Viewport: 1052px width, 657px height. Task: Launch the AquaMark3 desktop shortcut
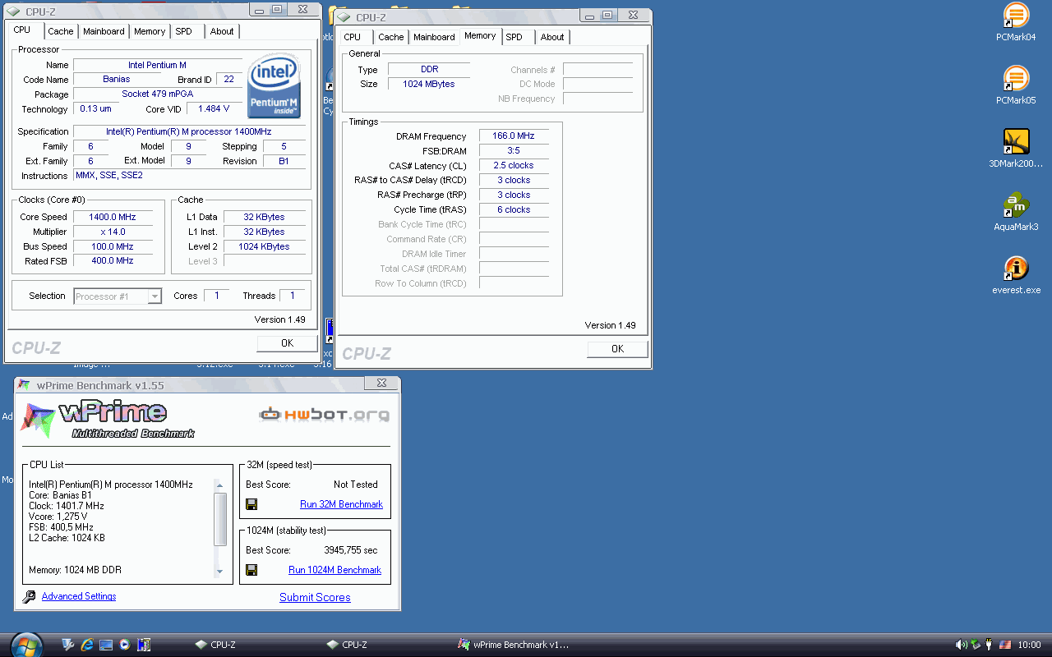1016,212
